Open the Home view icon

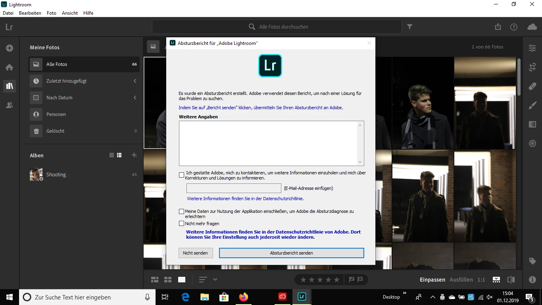[10, 67]
